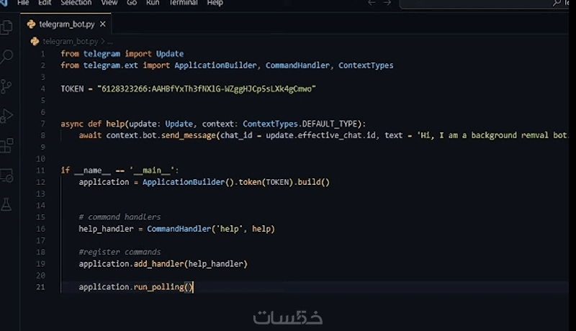Click the help_handler variable on line 16
This screenshot has width=576, height=331.
(x=106, y=229)
